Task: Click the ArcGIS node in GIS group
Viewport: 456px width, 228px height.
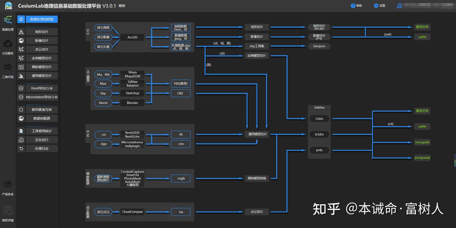Action: click(x=132, y=37)
